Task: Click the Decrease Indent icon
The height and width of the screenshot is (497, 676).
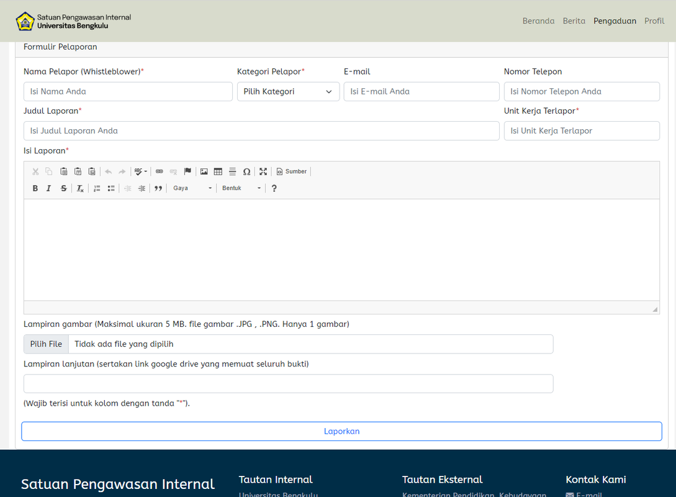Action: 128,188
